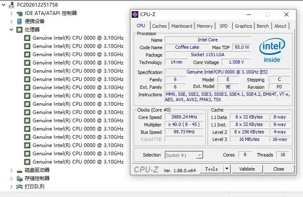Viewport: 303px width, 197px height.
Task: Click the IDE ATA/ATAPI controller icon
Action: 19,13
